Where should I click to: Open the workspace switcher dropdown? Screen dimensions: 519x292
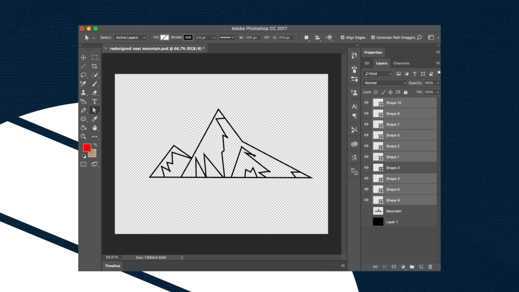click(x=433, y=38)
